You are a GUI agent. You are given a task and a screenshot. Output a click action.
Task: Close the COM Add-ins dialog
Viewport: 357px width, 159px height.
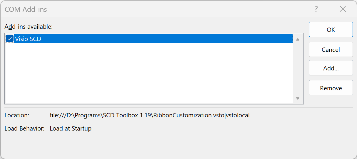tap(343, 9)
